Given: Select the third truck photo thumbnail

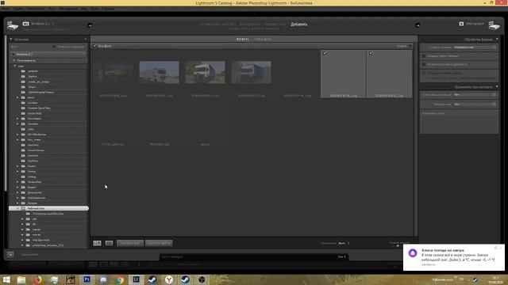Looking at the screenshot, I should tap(205, 72).
